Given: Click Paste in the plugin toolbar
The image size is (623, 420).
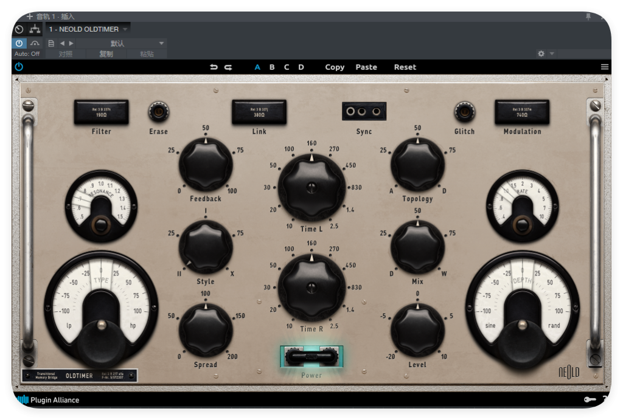Looking at the screenshot, I should point(366,67).
